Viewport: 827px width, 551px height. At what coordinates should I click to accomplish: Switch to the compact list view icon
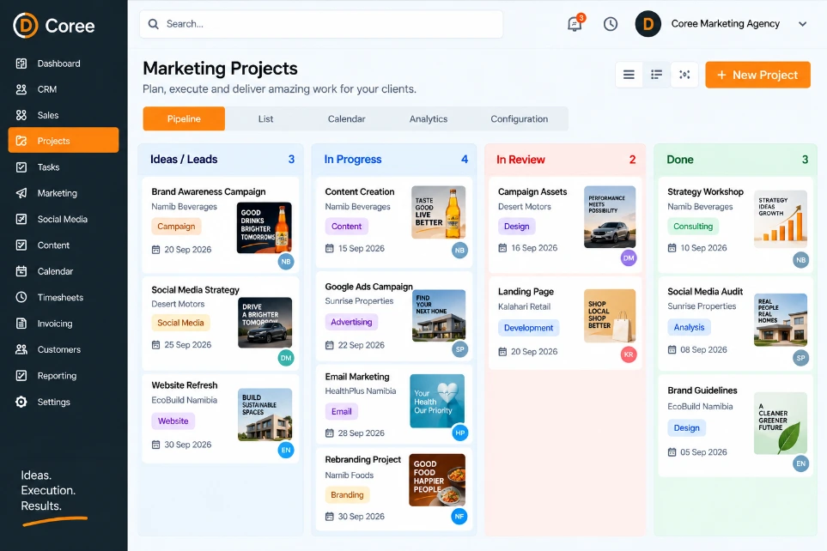coord(629,75)
